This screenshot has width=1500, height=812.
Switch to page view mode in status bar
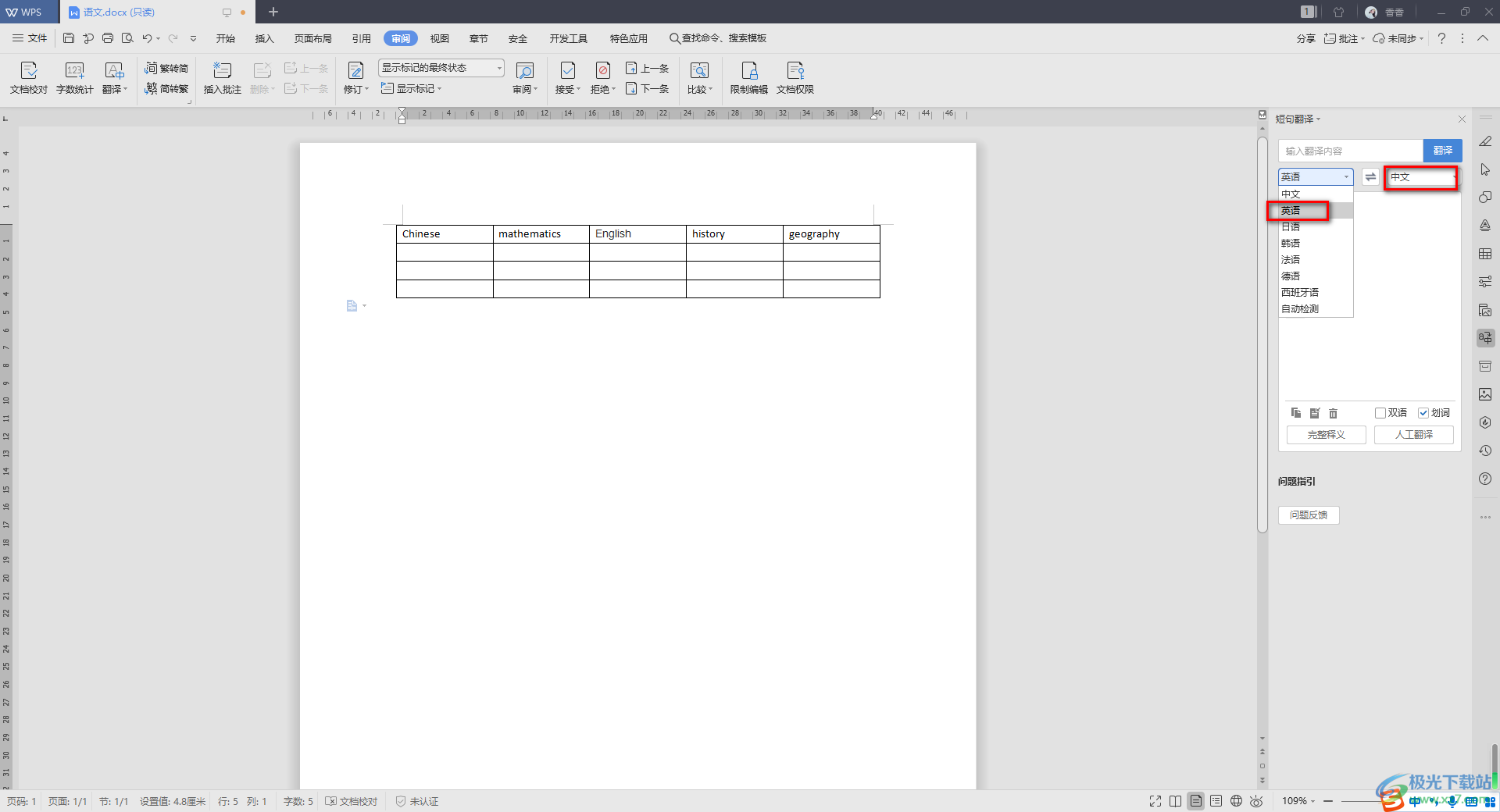(1195, 801)
